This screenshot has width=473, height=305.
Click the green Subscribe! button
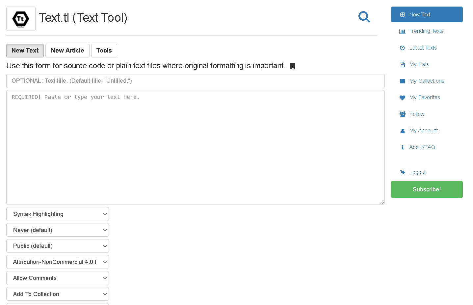pos(427,189)
